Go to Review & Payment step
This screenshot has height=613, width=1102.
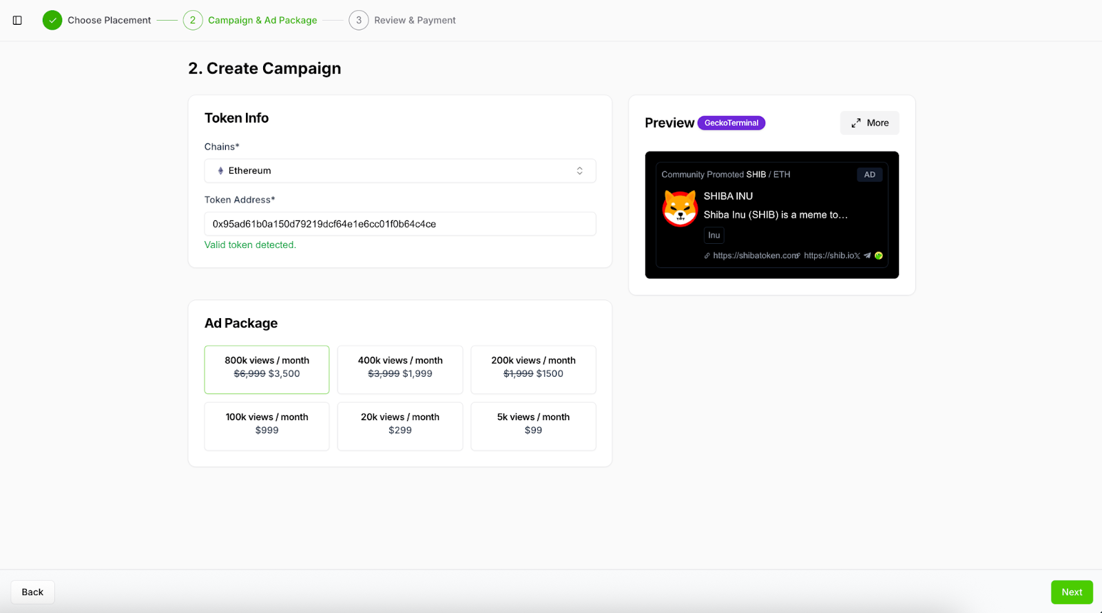pos(415,20)
